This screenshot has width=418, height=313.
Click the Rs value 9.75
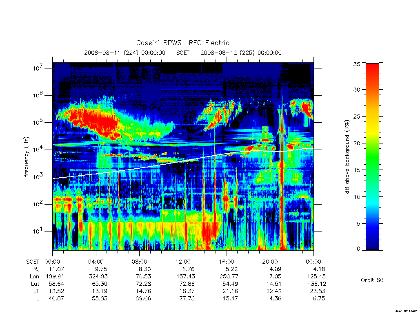coord(101,269)
